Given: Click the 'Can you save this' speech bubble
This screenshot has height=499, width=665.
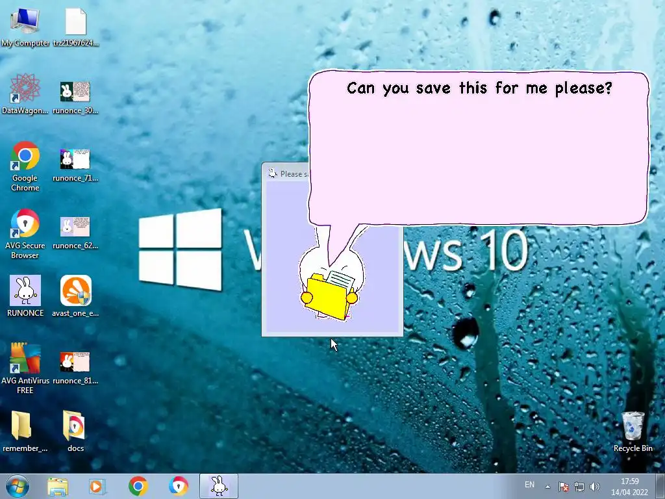Looking at the screenshot, I should [479, 149].
